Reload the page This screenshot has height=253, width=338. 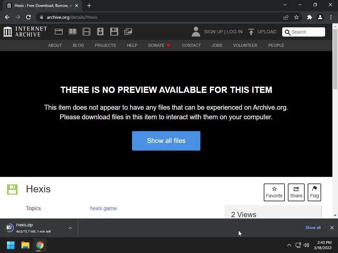pyautogui.click(x=28, y=17)
